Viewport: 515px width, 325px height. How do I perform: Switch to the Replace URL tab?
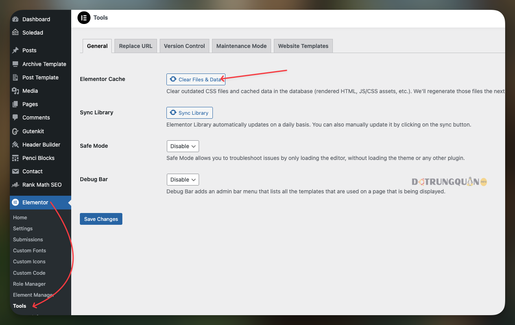click(136, 46)
